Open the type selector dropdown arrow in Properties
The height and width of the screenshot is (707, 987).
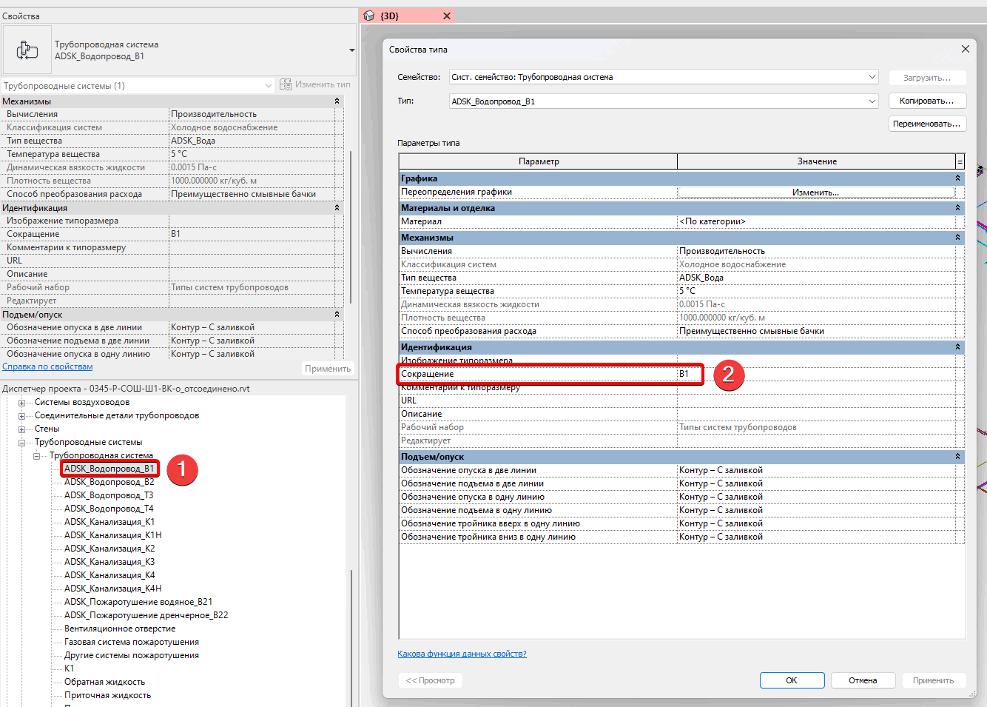[351, 50]
